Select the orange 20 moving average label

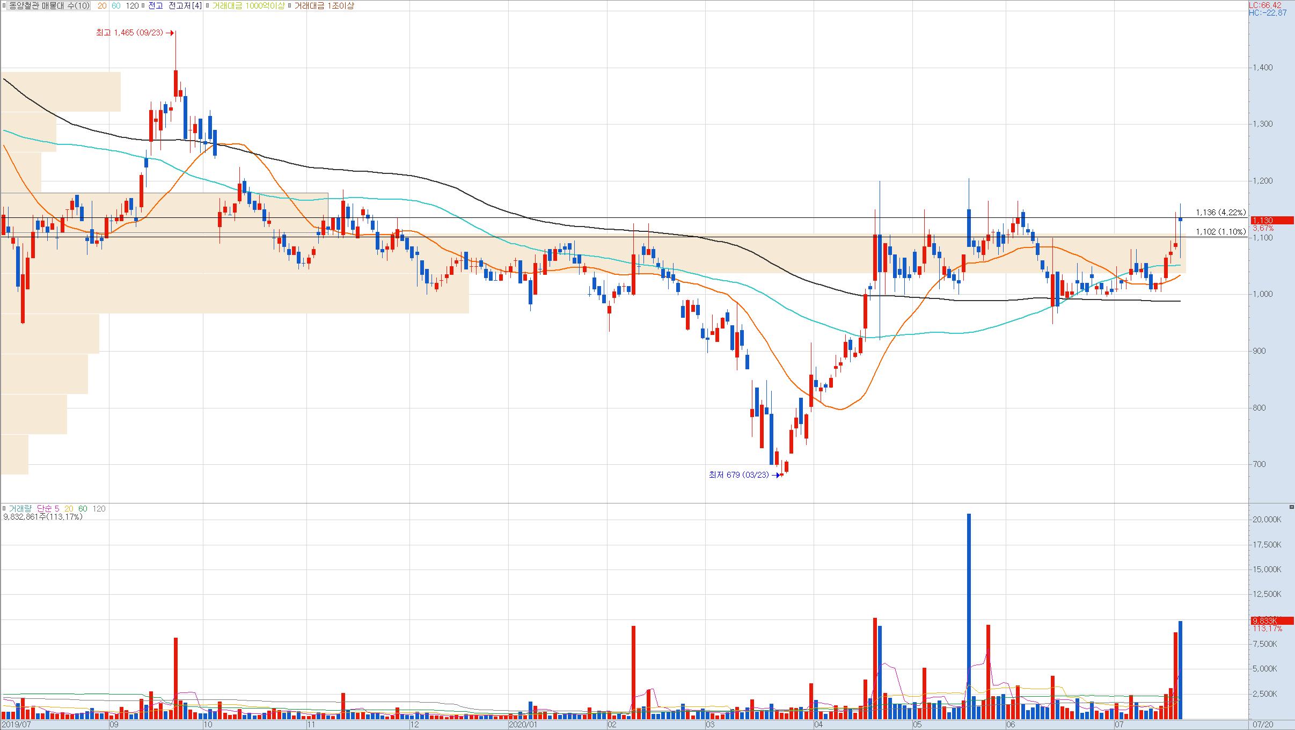click(x=101, y=6)
